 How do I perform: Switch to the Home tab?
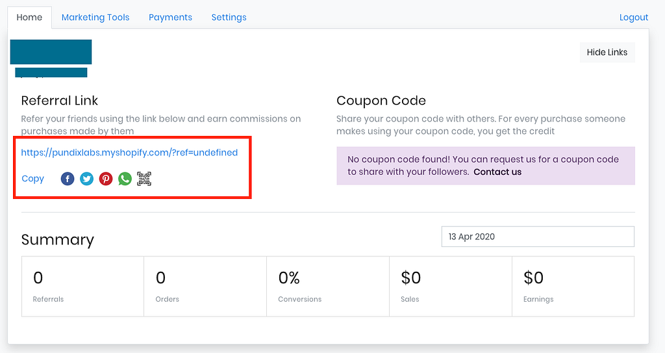29,18
